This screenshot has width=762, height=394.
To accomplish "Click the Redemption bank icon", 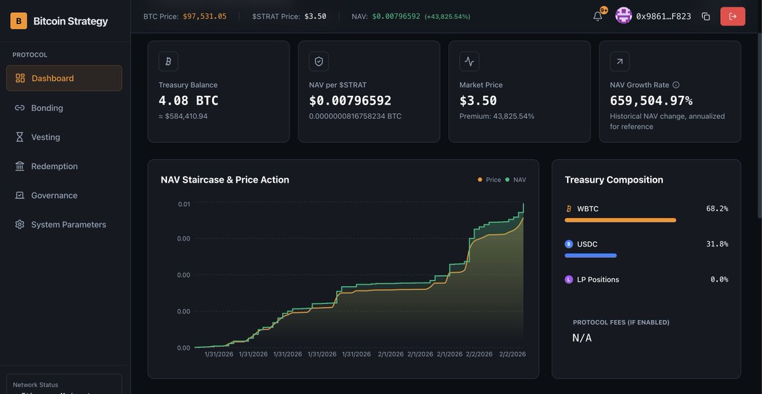I will point(19,166).
